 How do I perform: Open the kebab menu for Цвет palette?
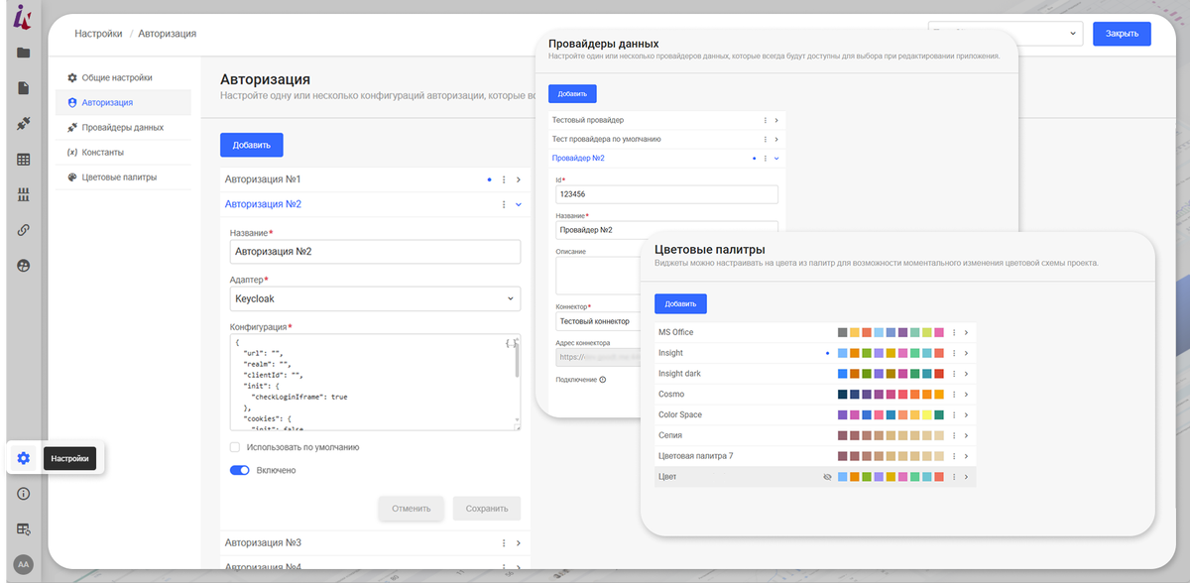[x=954, y=477]
